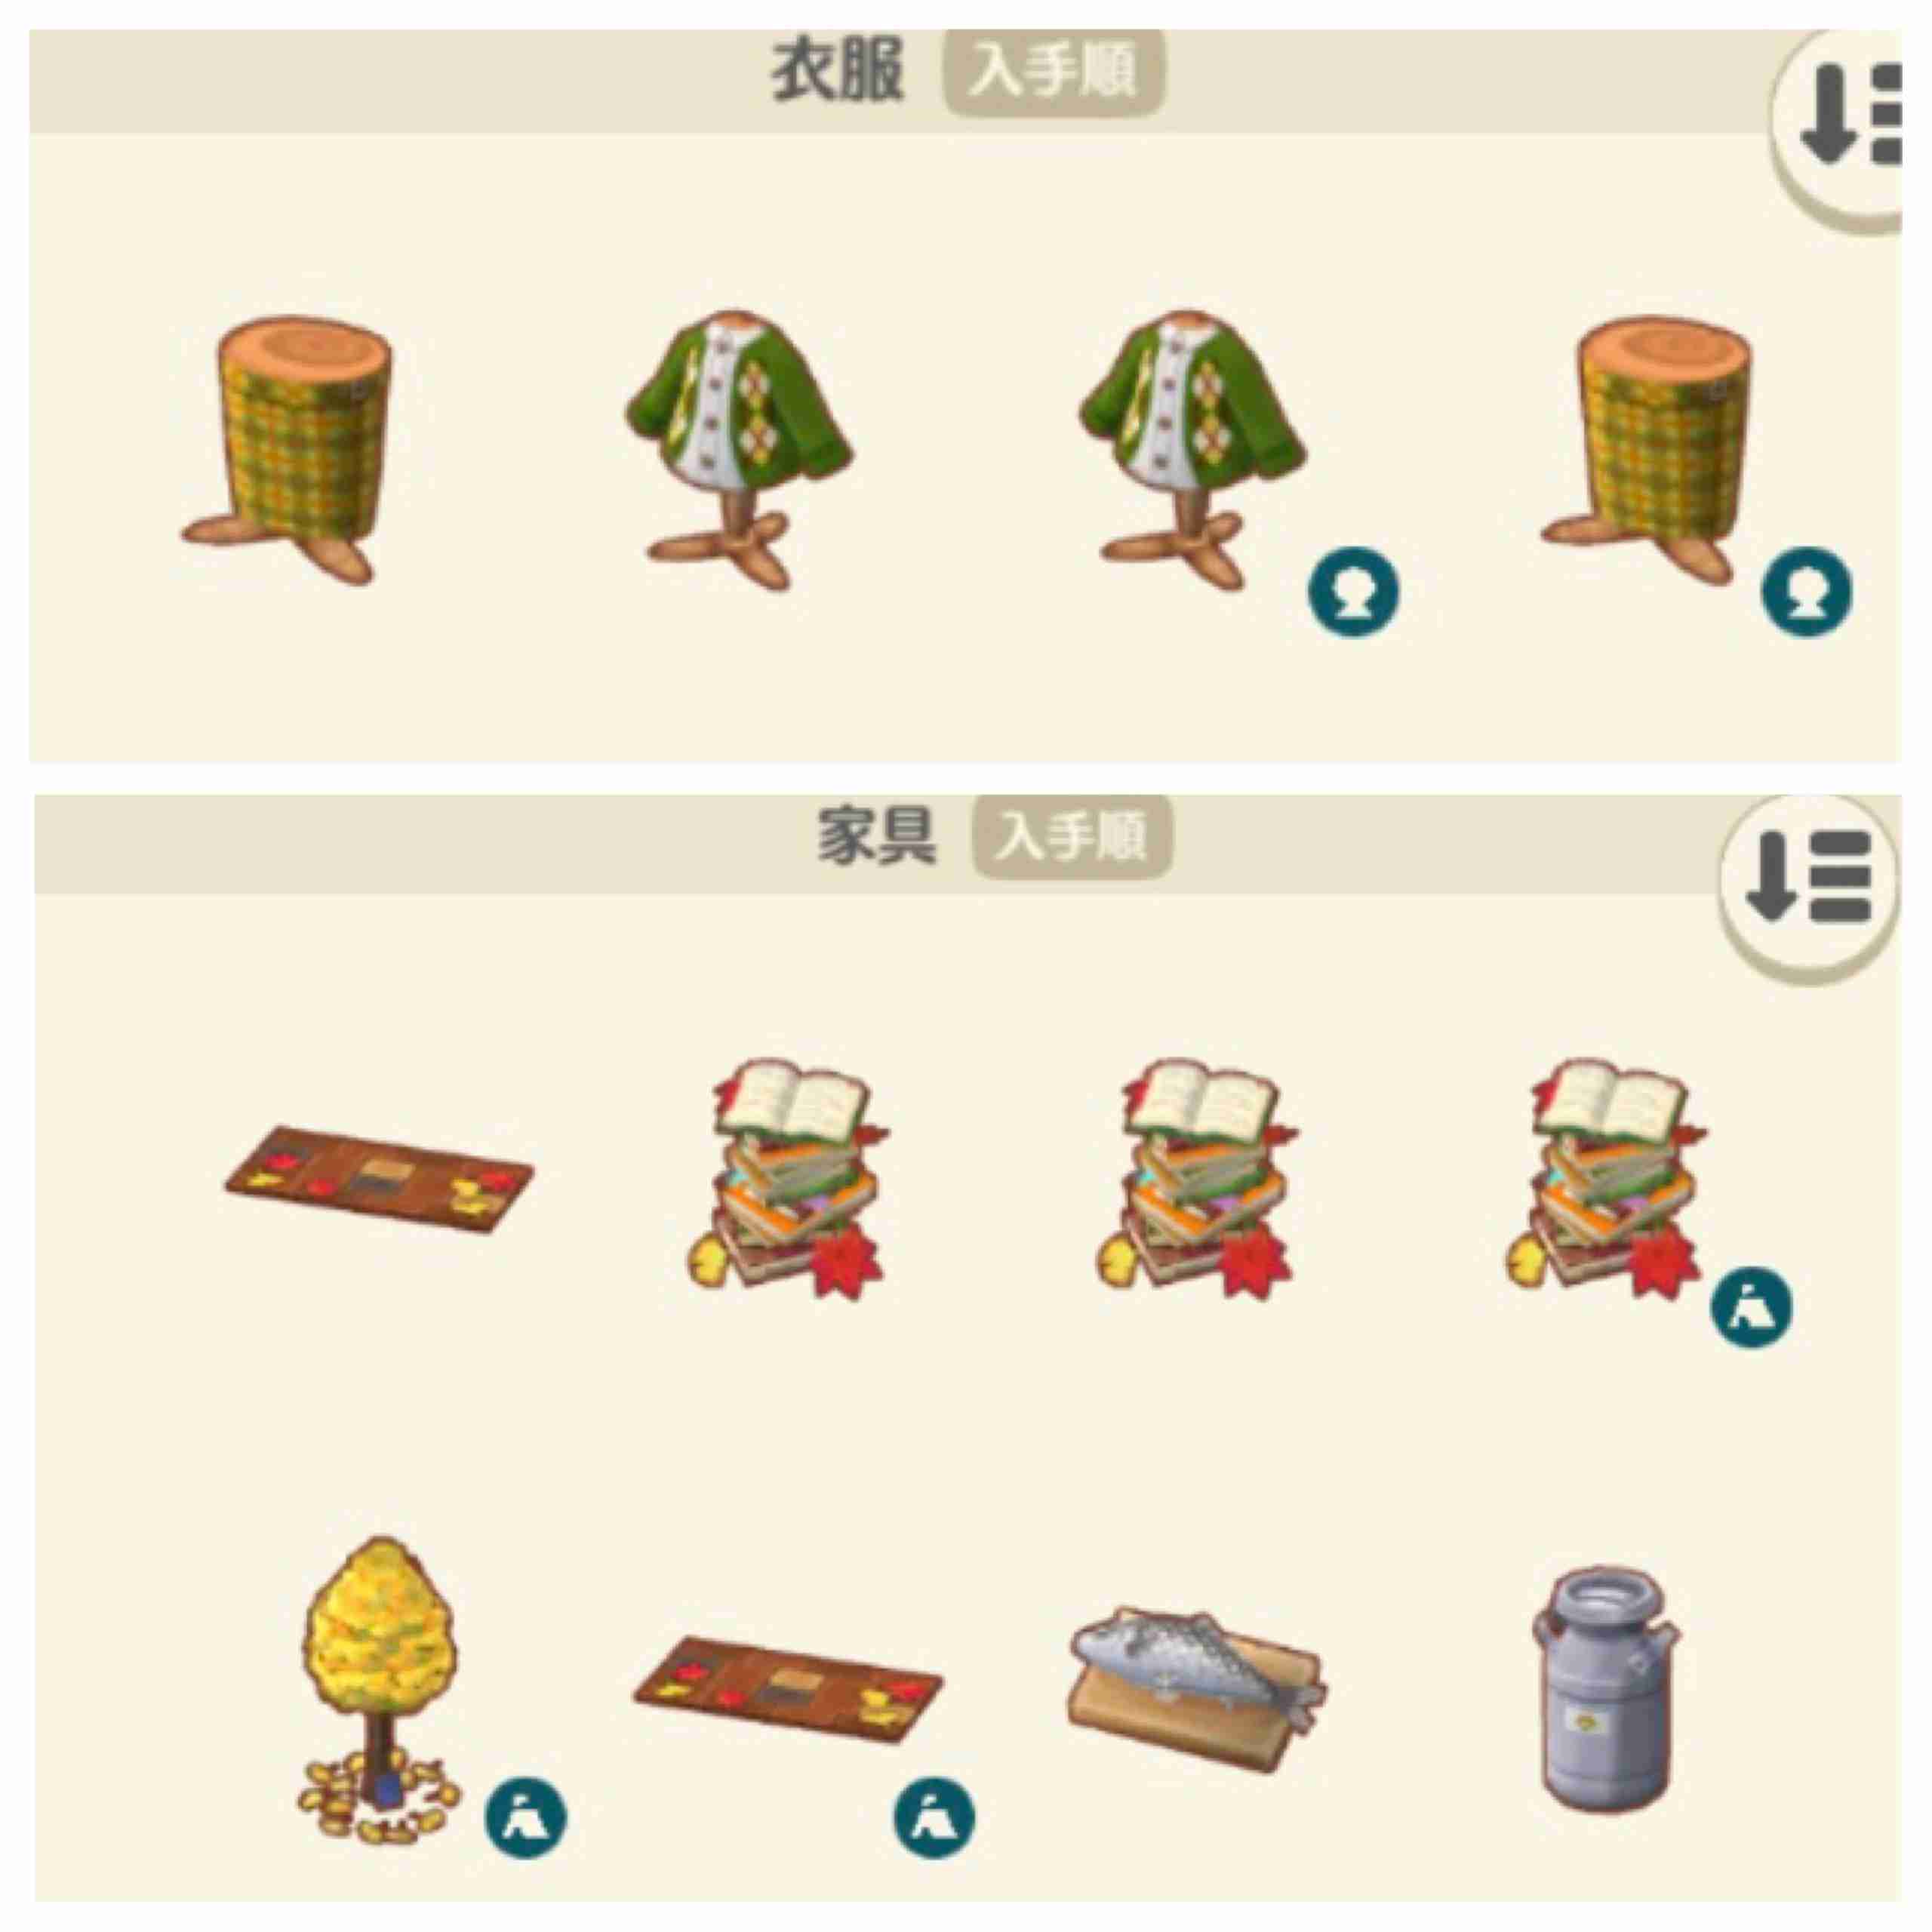Tap the placed badge beside ginkgo tree
1932x1932 pixels.
click(525, 1817)
